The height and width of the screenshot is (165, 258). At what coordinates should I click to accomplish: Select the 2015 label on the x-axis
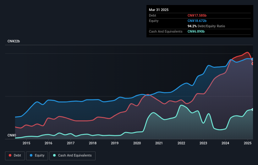[x=26, y=143]
